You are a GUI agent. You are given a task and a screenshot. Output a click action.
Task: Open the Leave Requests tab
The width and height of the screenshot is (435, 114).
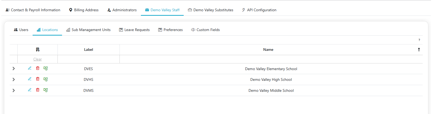(134, 30)
